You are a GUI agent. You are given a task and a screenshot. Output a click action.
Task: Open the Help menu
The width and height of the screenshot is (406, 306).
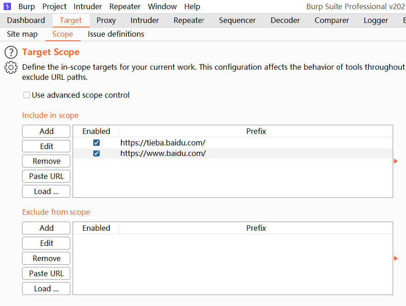(192, 6)
